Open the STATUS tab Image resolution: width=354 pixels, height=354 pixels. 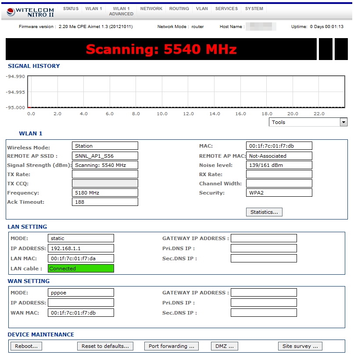pos(71,9)
